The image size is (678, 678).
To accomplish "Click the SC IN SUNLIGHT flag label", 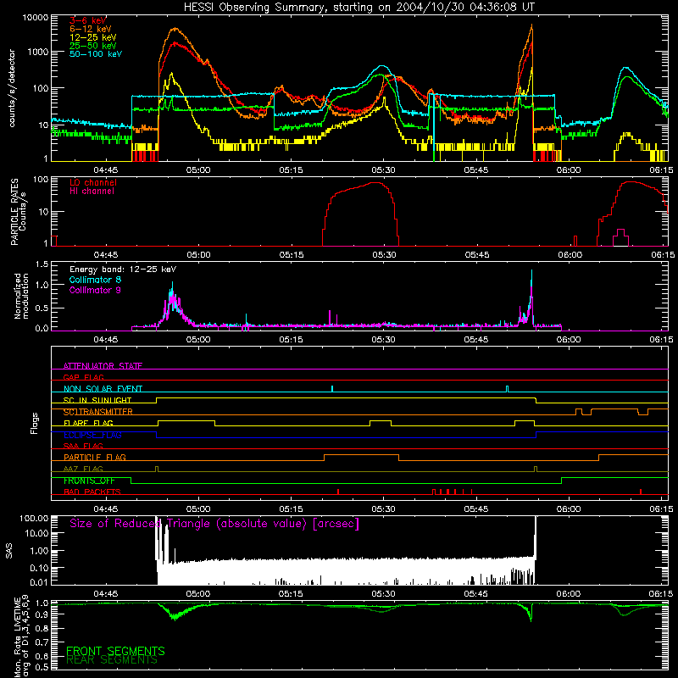I will pos(97,400).
